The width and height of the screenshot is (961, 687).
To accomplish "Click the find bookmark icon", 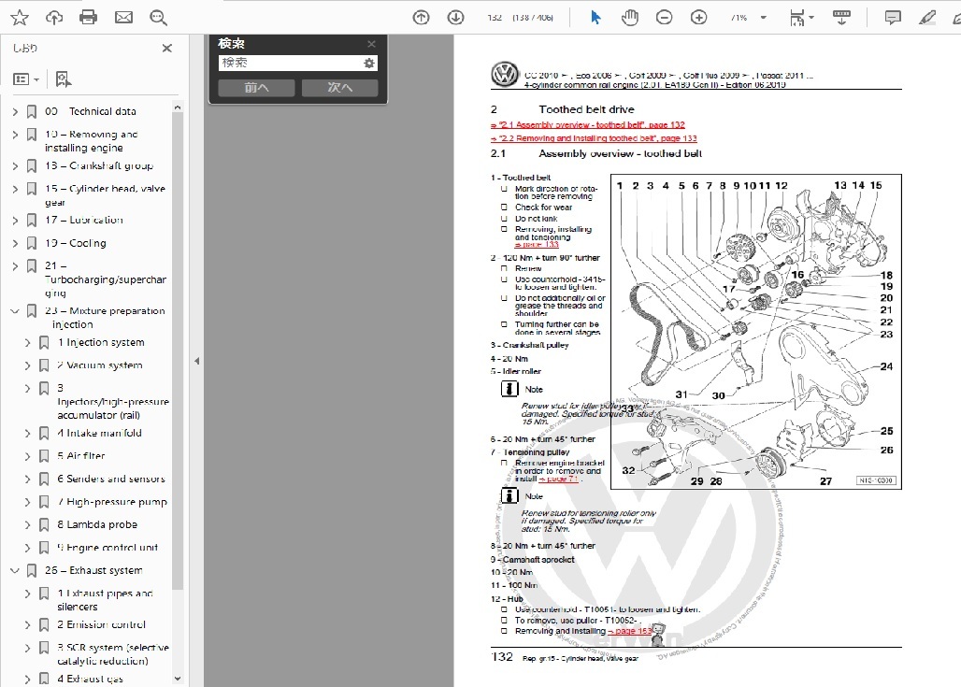I will (64, 79).
